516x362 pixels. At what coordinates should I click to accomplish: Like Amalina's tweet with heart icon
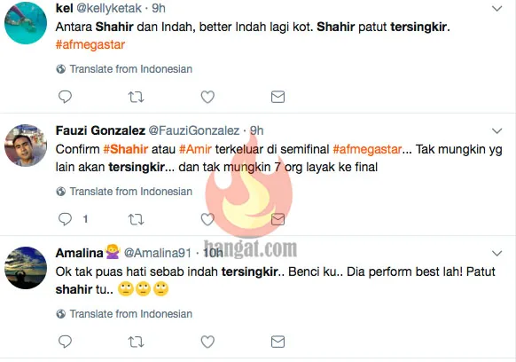pos(207,342)
